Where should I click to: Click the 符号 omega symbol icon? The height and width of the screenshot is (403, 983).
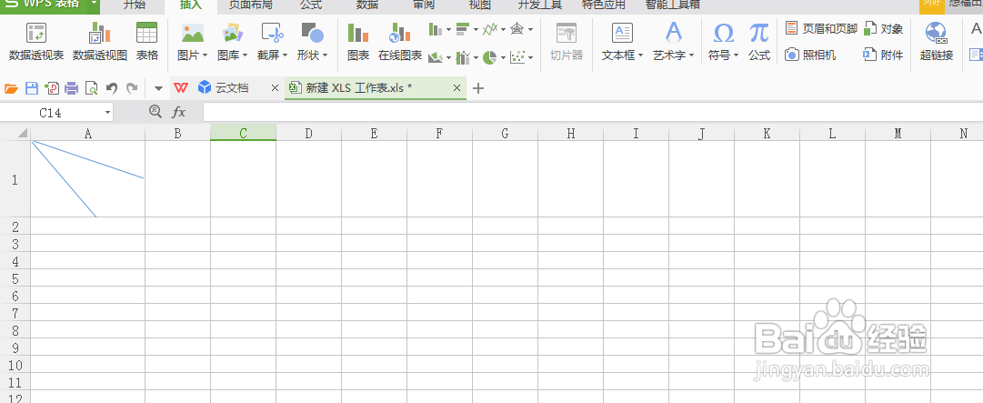point(724,33)
